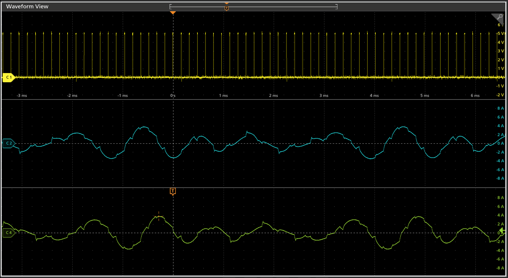The height and width of the screenshot is (278, 508).
Task: Click the right bracket of record overview bar
Action: click(336, 7)
